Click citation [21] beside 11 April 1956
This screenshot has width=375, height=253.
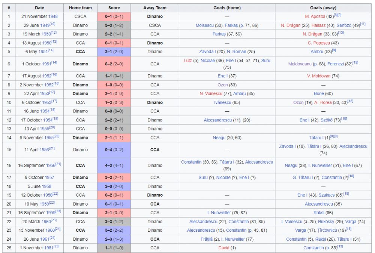pos(52,148)
